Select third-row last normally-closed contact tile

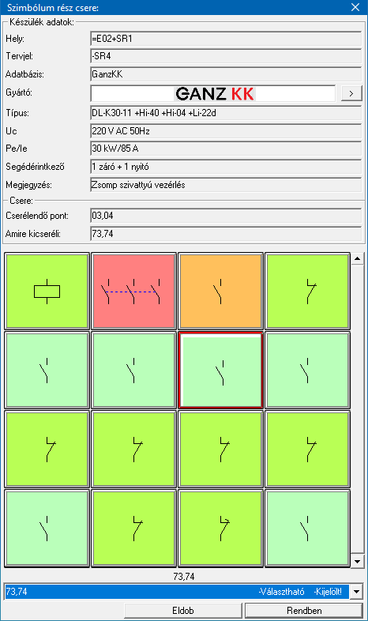coord(307,450)
